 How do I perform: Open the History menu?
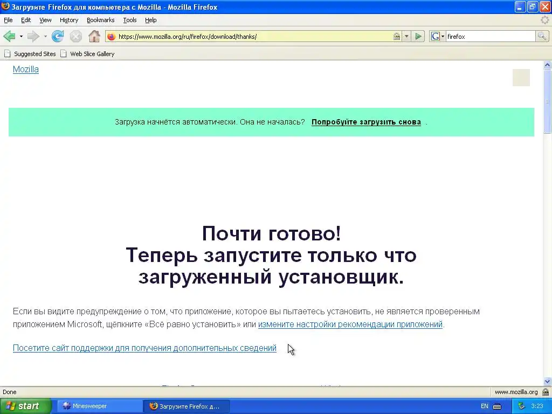point(68,20)
